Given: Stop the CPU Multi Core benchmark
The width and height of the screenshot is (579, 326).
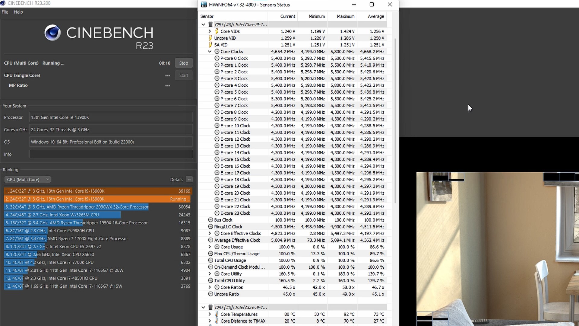Looking at the screenshot, I should coord(184,63).
